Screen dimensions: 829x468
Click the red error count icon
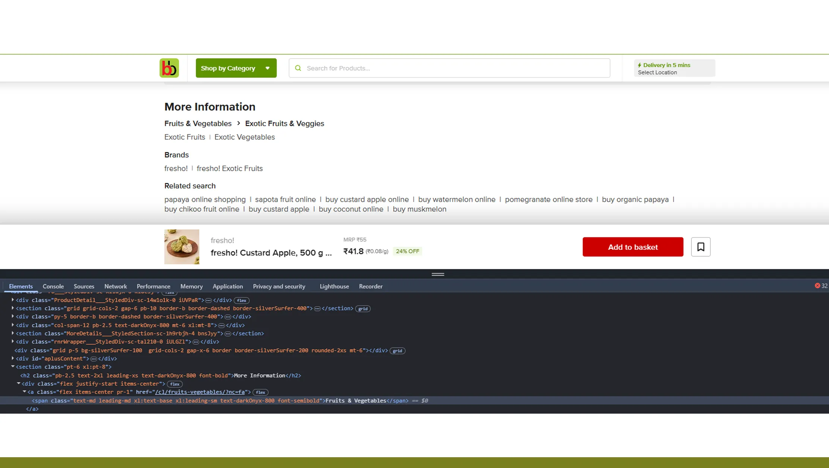(x=817, y=286)
